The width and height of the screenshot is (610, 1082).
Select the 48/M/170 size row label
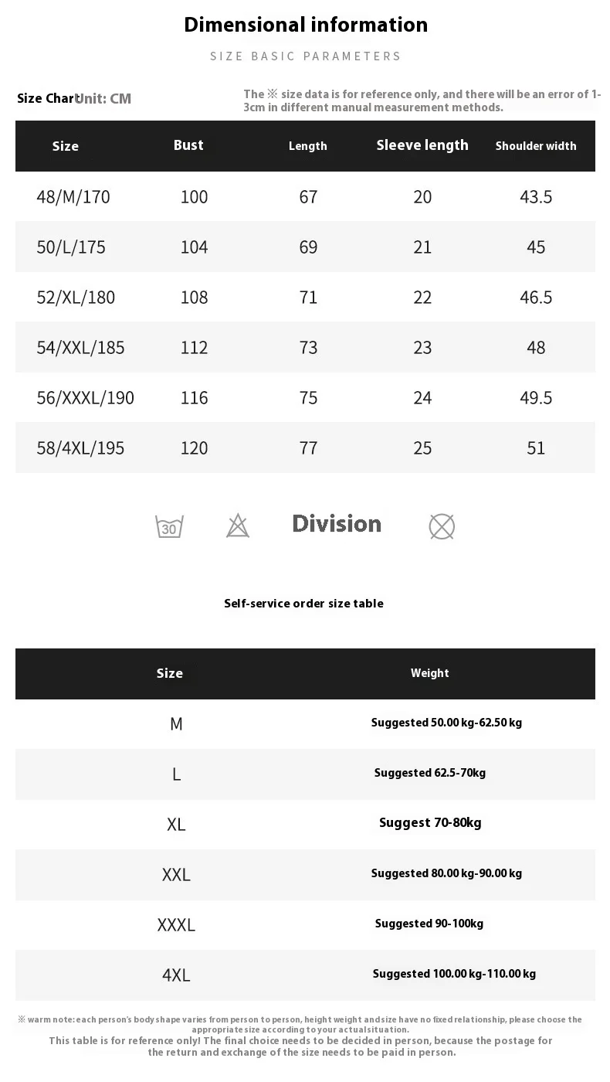click(x=73, y=197)
